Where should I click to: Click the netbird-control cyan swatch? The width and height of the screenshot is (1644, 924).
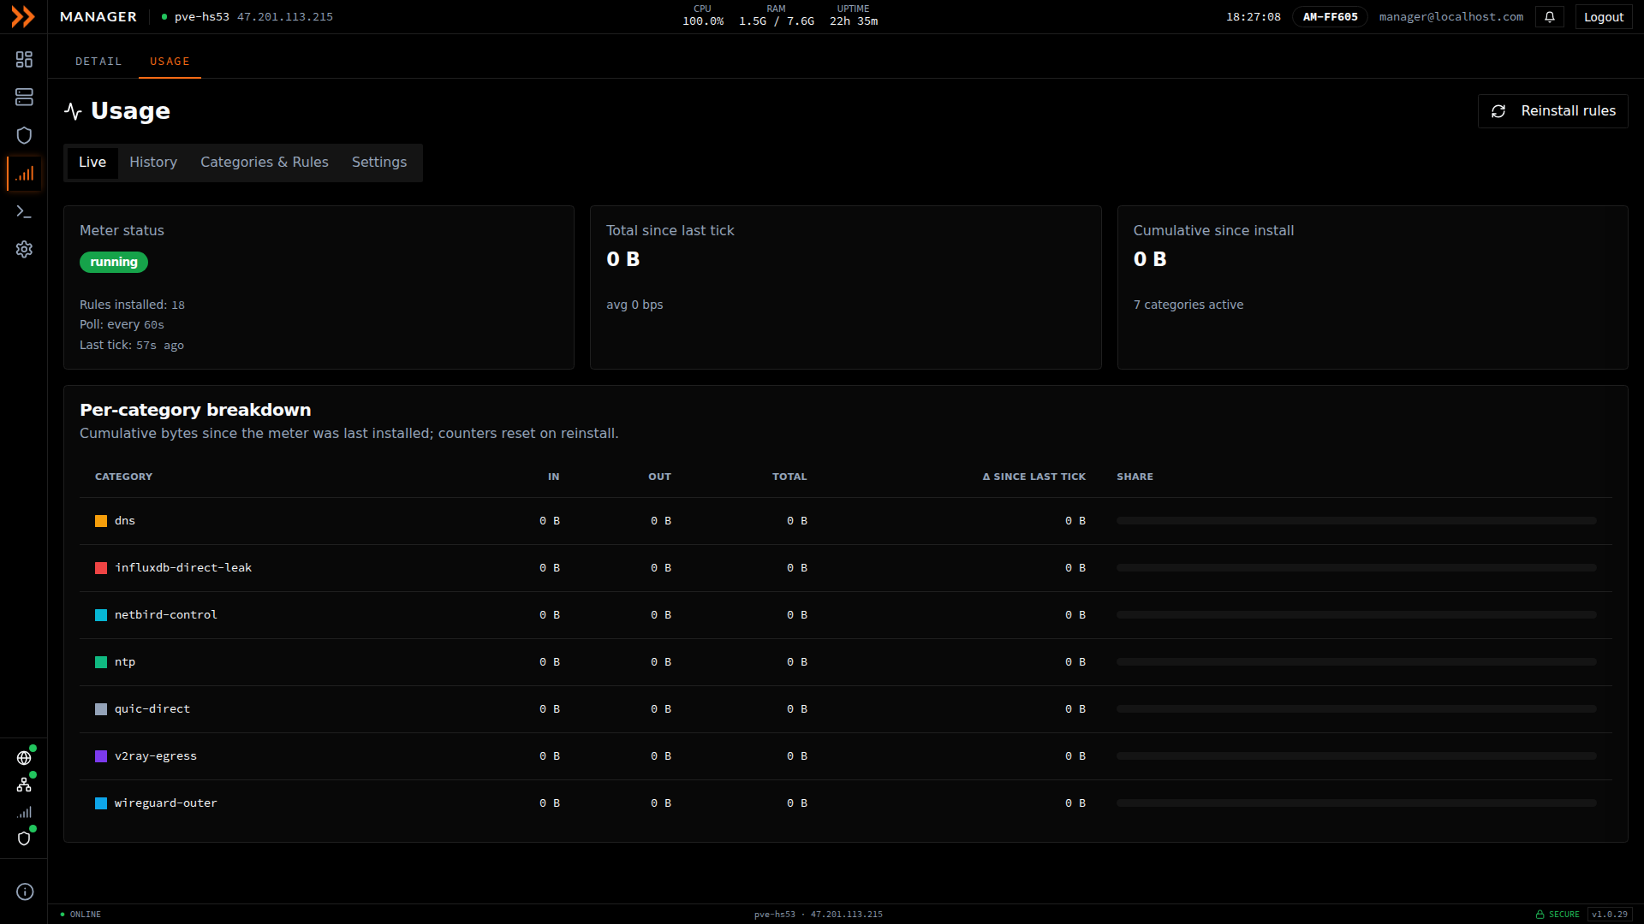tap(101, 615)
